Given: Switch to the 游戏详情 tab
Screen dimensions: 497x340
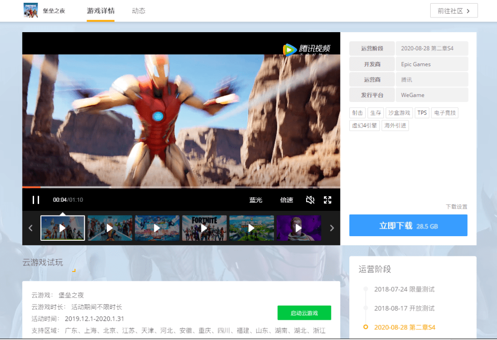Looking at the screenshot, I should (x=100, y=11).
